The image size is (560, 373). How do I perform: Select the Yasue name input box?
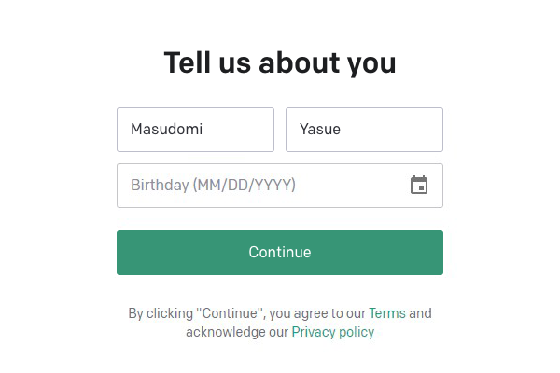(364, 130)
